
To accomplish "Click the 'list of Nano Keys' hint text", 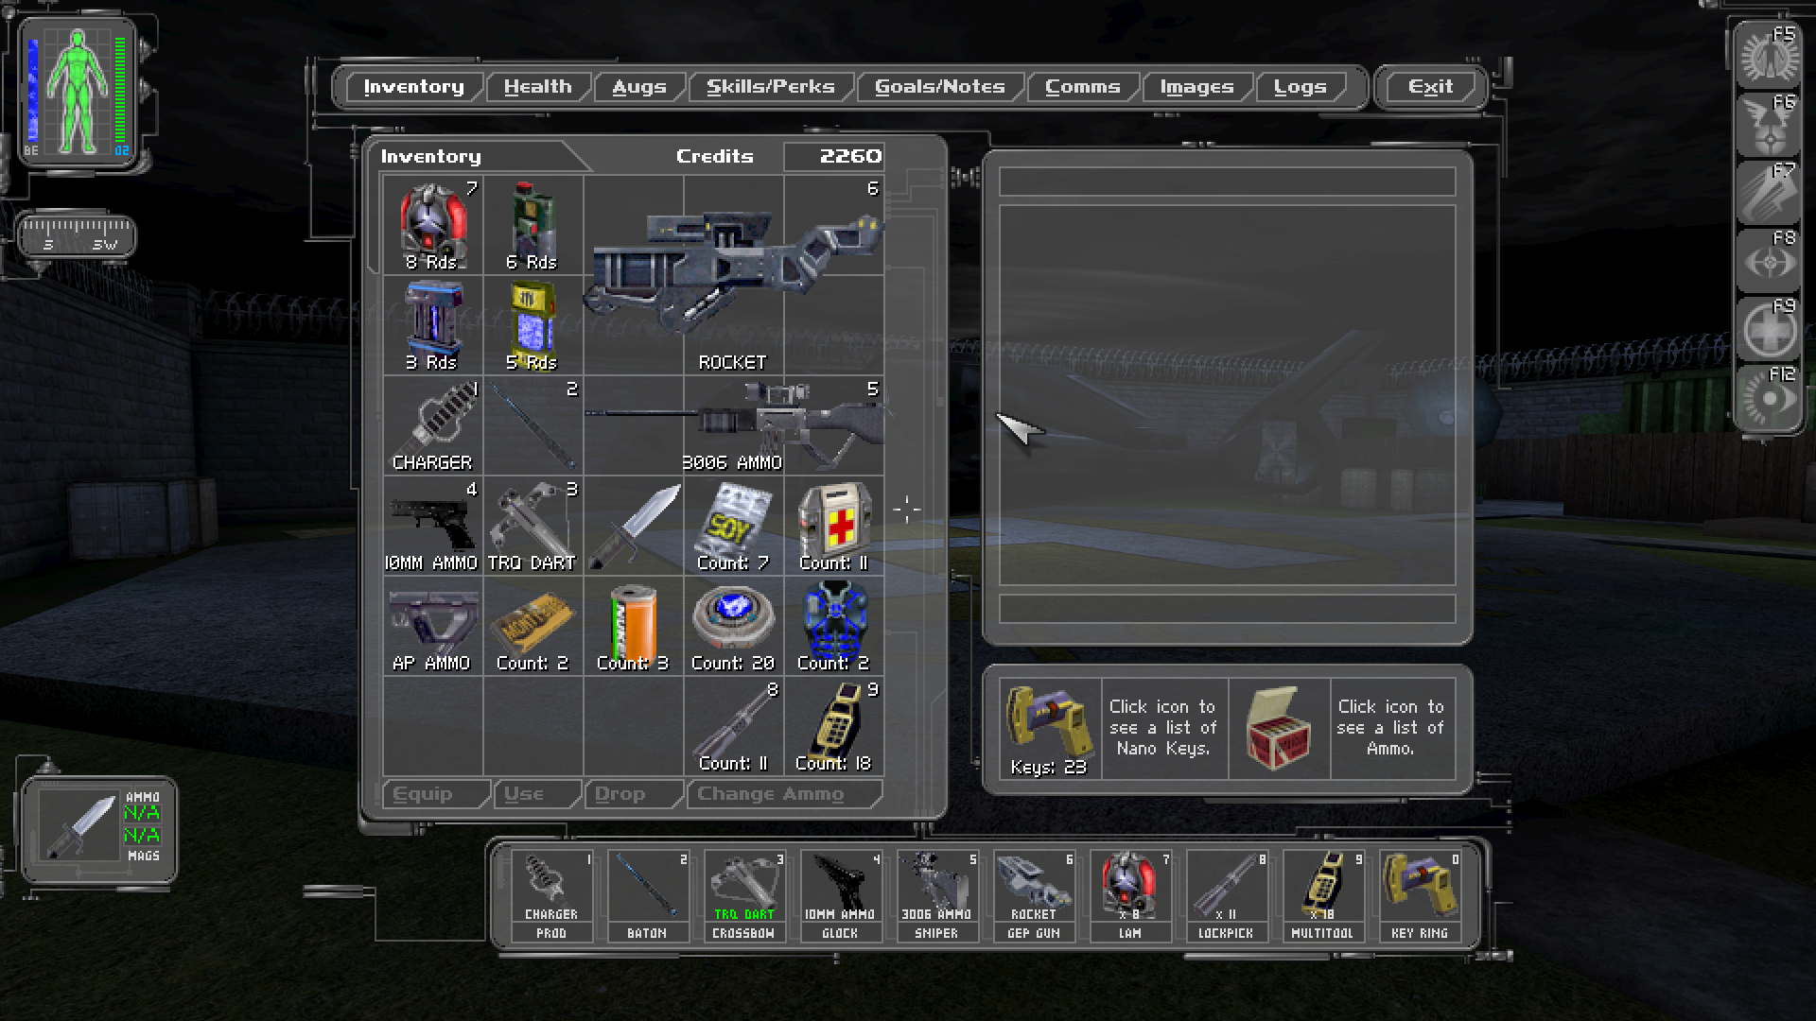I will (x=1162, y=728).
